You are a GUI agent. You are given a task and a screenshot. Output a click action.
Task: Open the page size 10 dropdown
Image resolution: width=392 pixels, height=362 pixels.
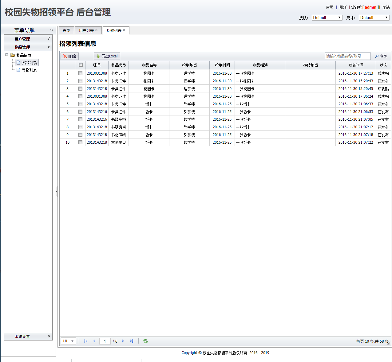(x=68, y=341)
